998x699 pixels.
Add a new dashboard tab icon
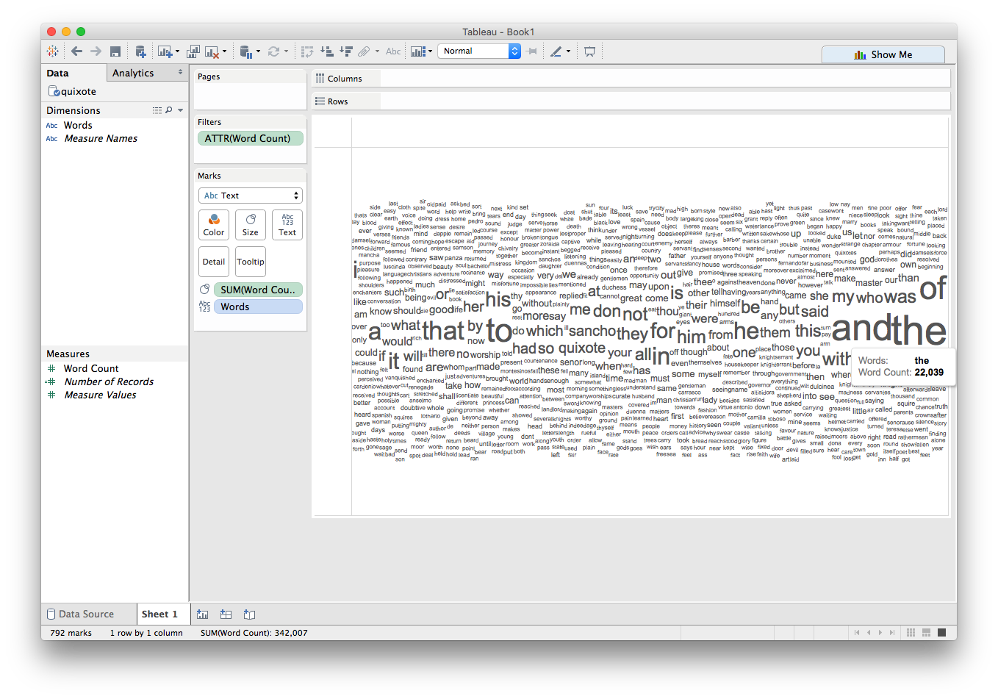(x=226, y=614)
